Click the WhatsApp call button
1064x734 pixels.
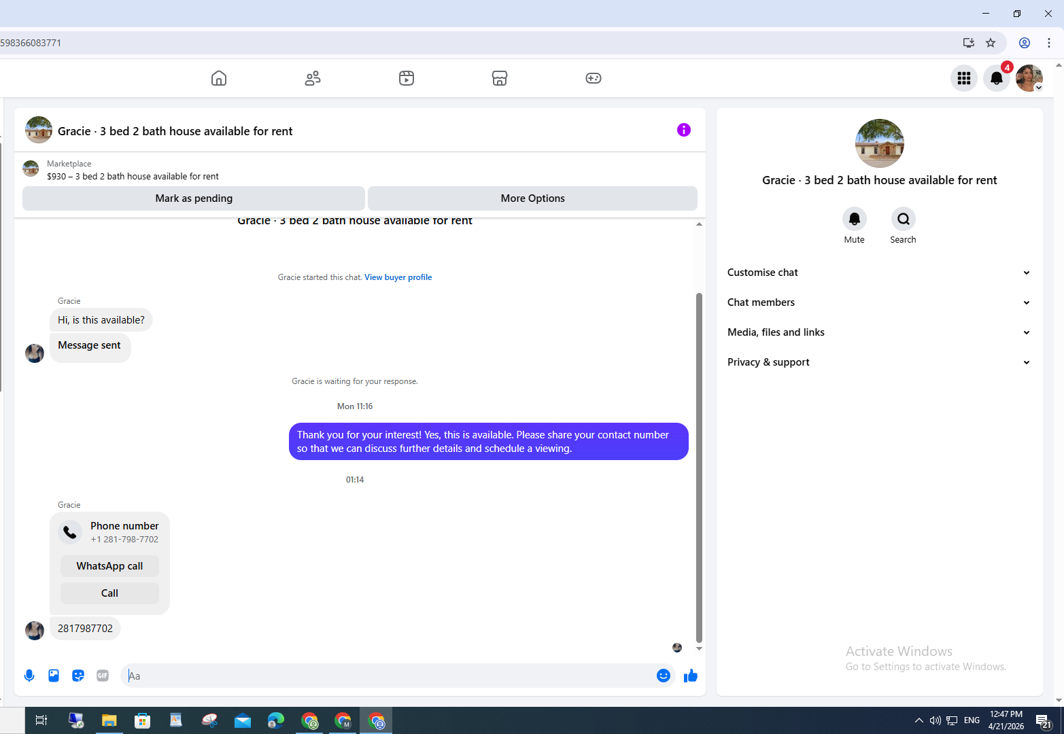coord(109,566)
